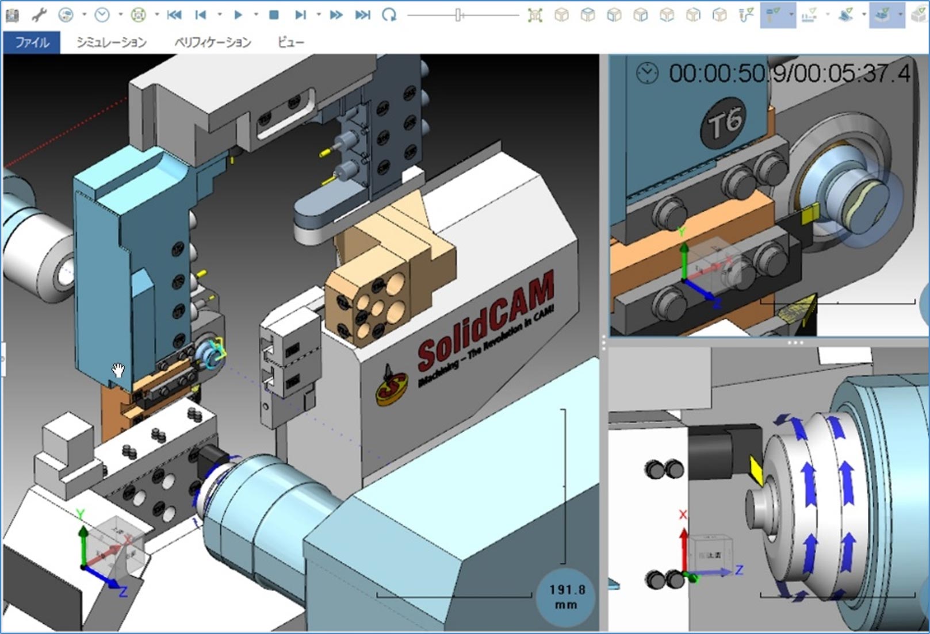Image resolution: width=930 pixels, height=634 pixels.
Task: Click the sixth view cube icon
Action: (x=693, y=15)
